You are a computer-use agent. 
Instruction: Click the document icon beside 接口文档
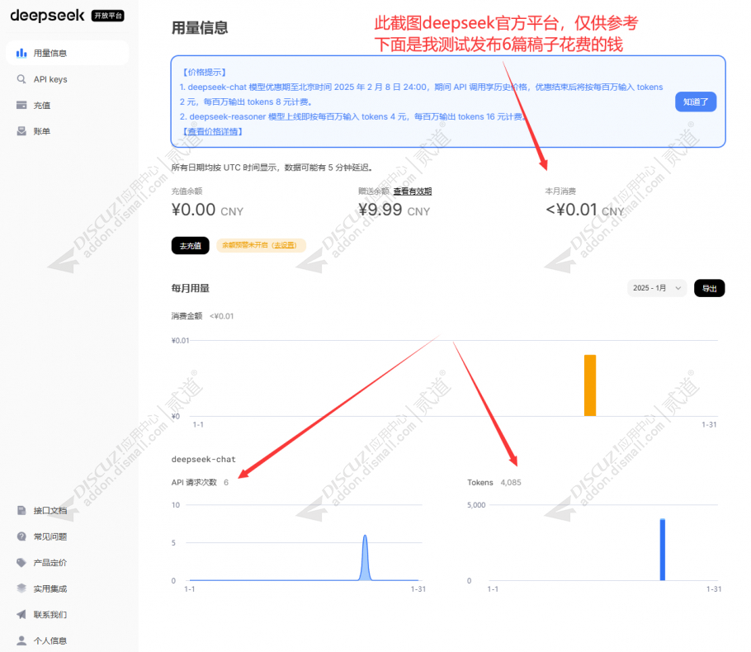tap(21, 510)
